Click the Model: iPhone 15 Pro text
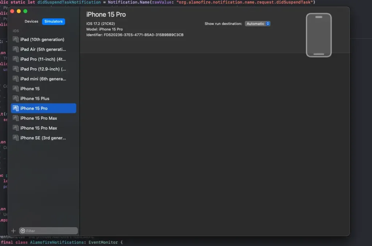Image resolution: width=372 pixels, height=246 pixels. pos(104,29)
